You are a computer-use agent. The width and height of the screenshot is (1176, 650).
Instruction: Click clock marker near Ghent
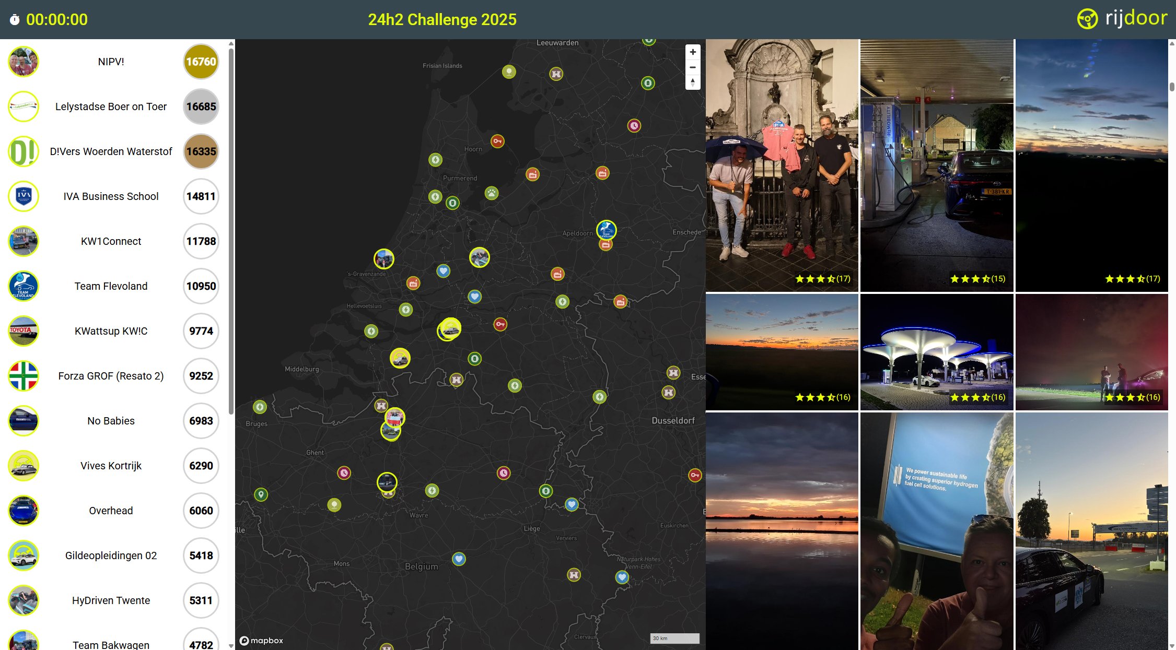344,473
